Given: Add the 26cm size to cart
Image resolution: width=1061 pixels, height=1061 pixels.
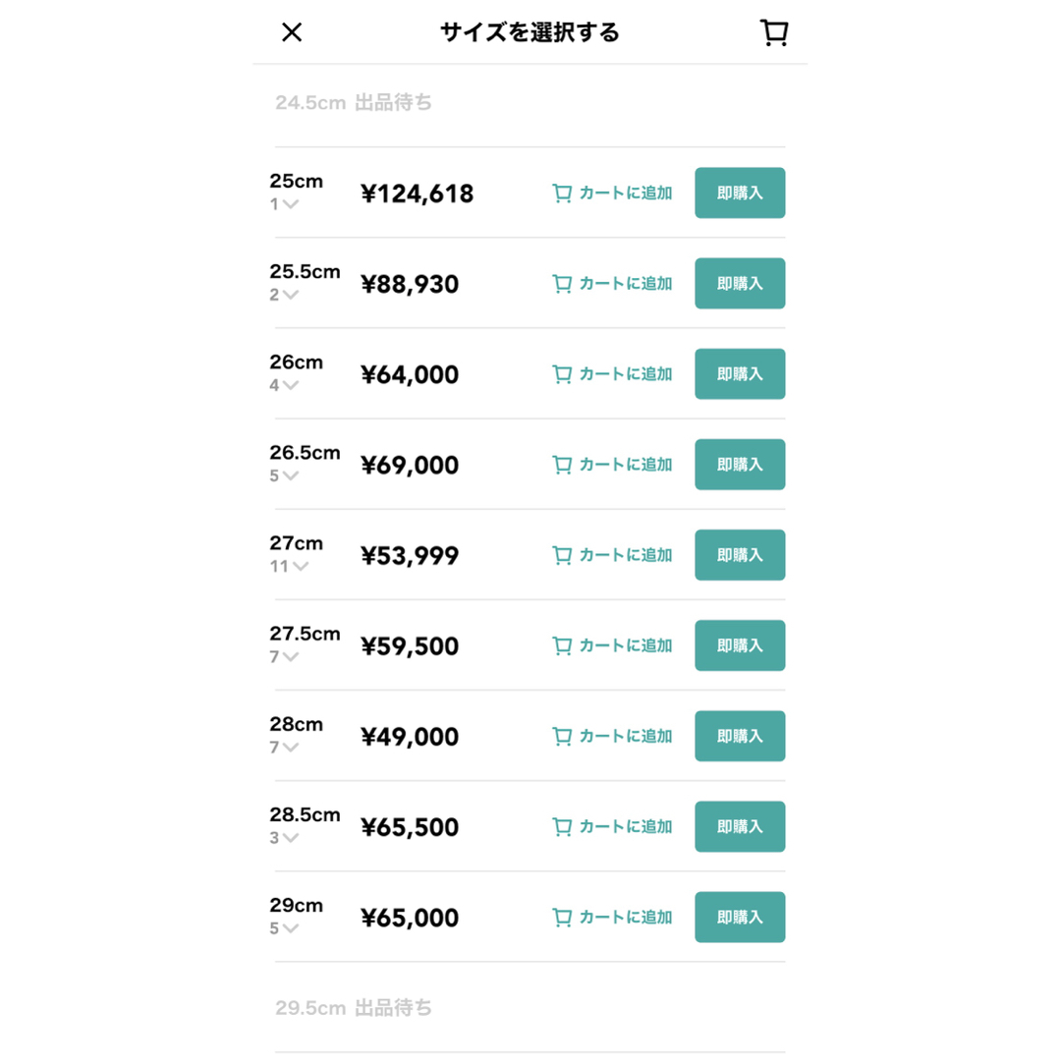Looking at the screenshot, I should (612, 374).
